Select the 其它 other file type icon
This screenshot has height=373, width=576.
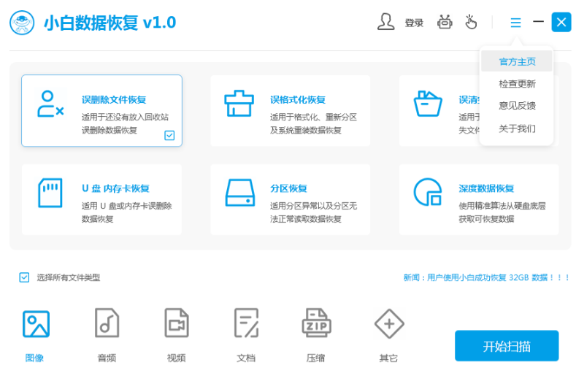pyautogui.click(x=389, y=324)
